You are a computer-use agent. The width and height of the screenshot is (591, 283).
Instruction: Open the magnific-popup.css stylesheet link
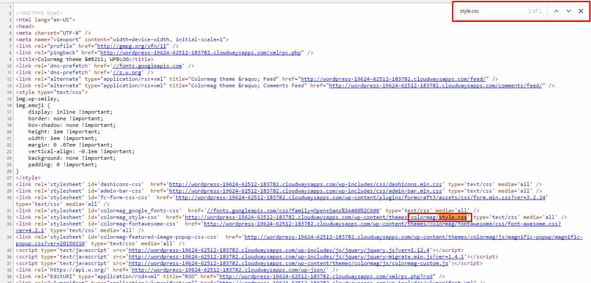pyautogui.click(x=413, y=237)
